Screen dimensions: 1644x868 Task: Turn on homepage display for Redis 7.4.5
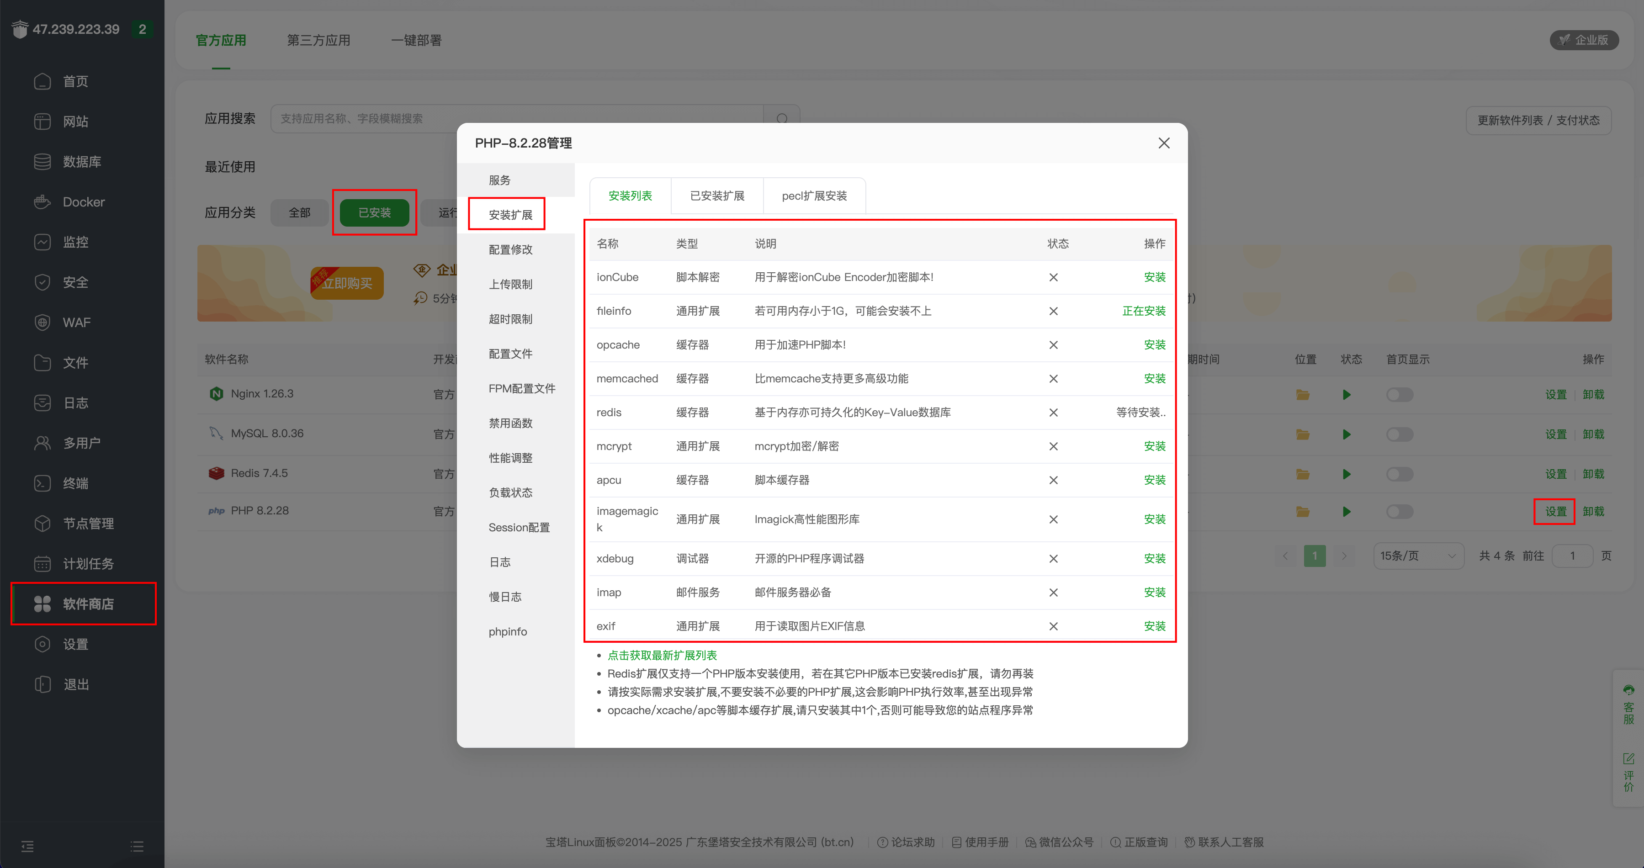coord(1399,474)
